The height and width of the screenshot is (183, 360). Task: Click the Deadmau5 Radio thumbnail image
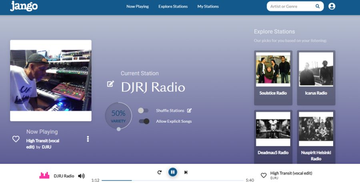click(x=273, y=129)
